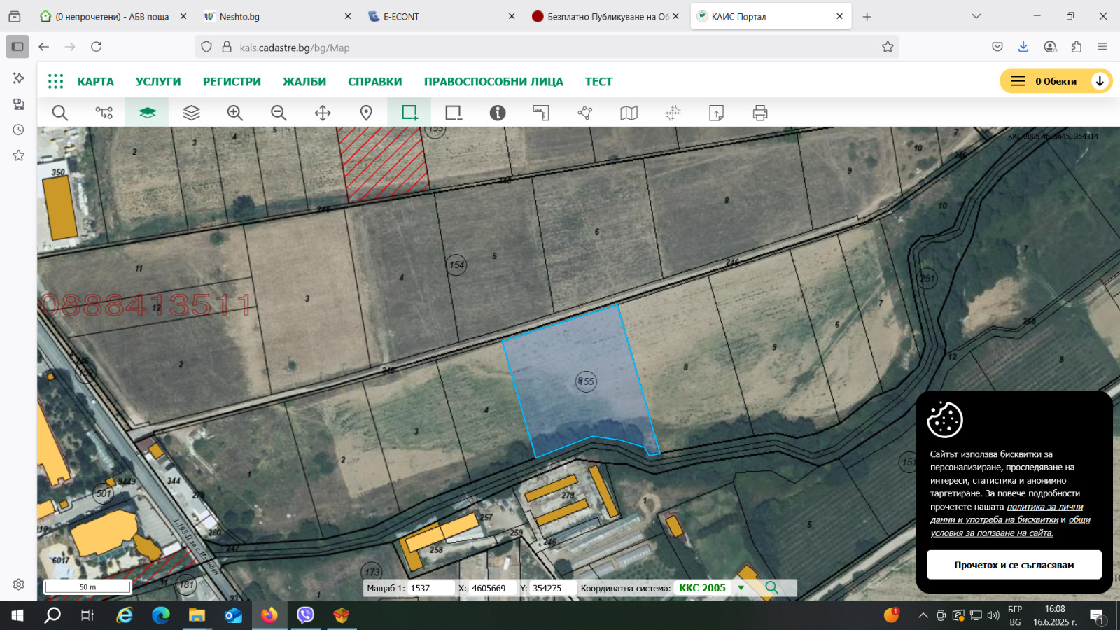Viewport: 1120px width, 630px height.
Task: Expand the browser tab list chevron
Action: click(x=976, y=16)
